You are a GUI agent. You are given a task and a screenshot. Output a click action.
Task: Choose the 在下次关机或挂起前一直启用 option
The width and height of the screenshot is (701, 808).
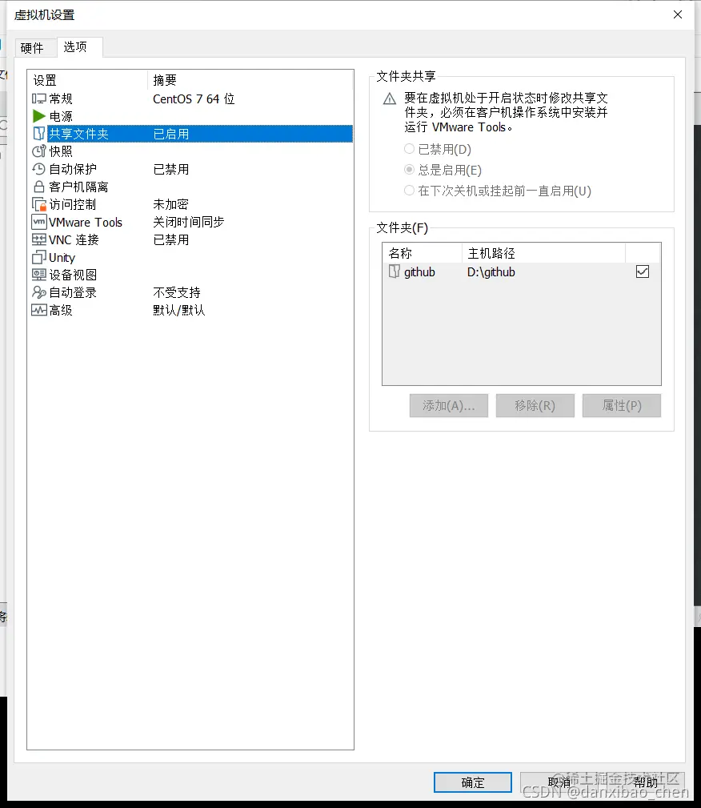click(408, 191)
